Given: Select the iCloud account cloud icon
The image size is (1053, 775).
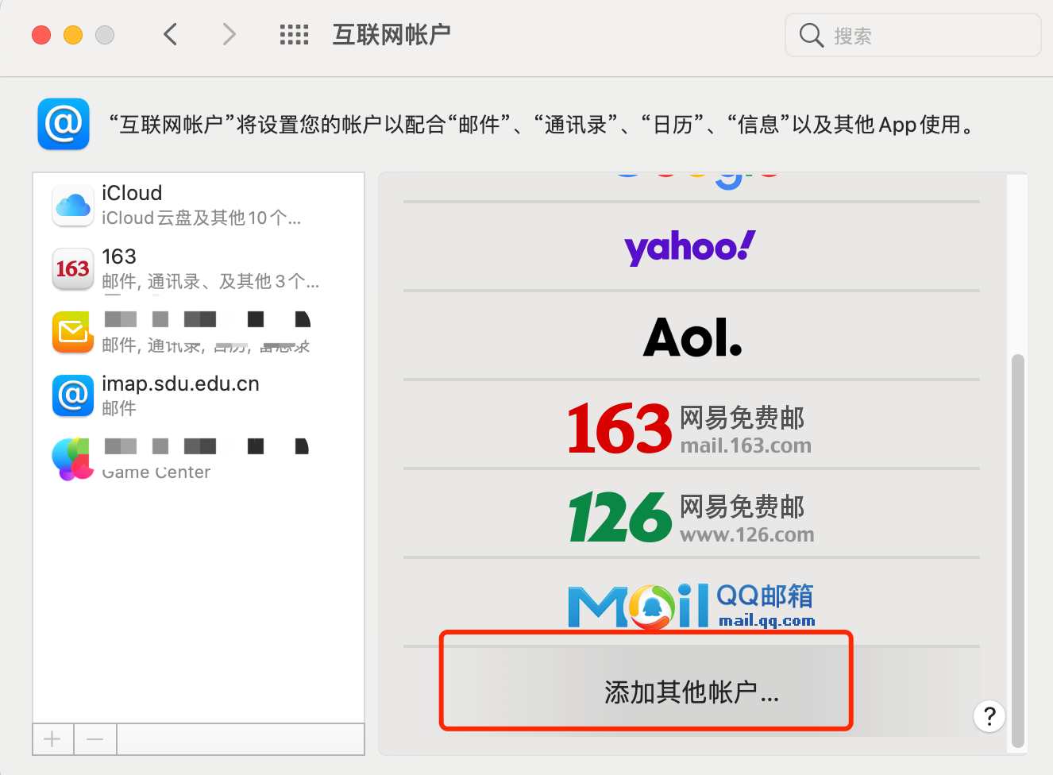Looking at the screenshot, I should pyautogui.click(x=73, y=205).
